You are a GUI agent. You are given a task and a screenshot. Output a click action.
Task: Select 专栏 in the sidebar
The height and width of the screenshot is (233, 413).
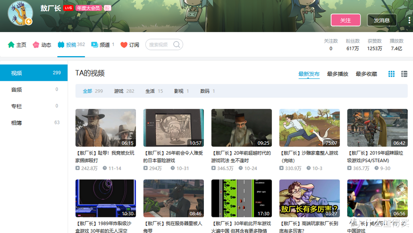pyautogui.click(x=34, y=106)
